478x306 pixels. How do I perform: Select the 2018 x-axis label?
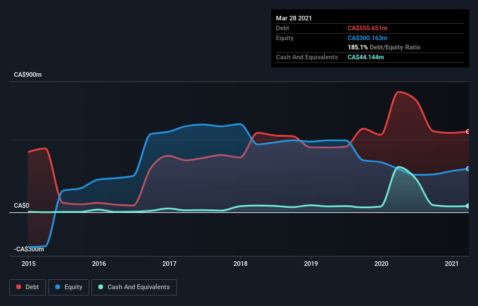click(240, 264)
